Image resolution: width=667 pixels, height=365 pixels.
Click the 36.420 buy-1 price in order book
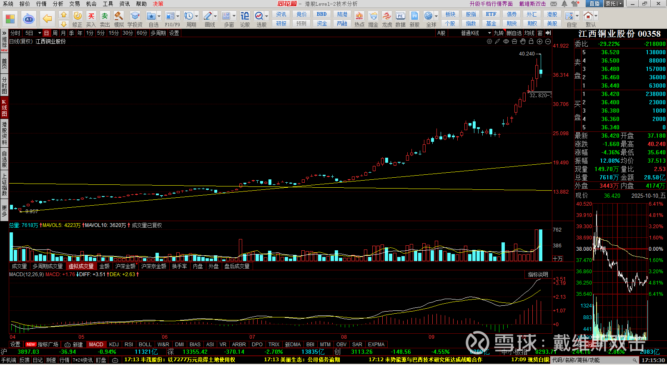tap(610, 94)
